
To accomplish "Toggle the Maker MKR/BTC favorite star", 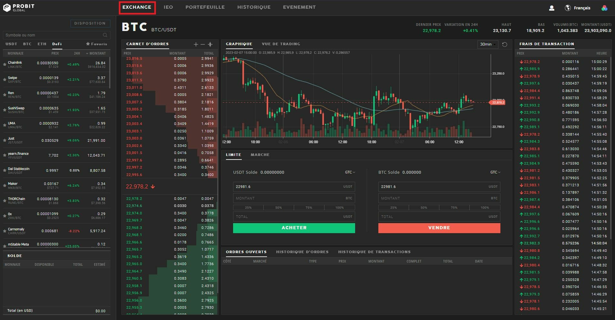I will [x=5, y=185].
